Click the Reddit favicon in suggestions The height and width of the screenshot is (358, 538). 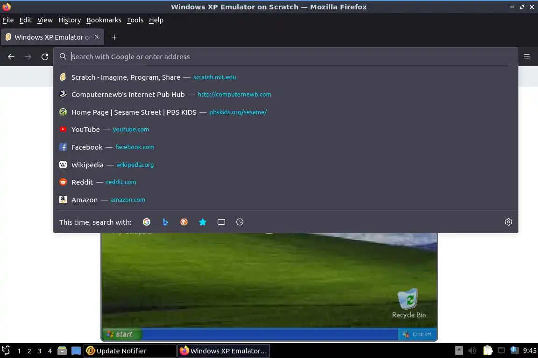point(63,182)
